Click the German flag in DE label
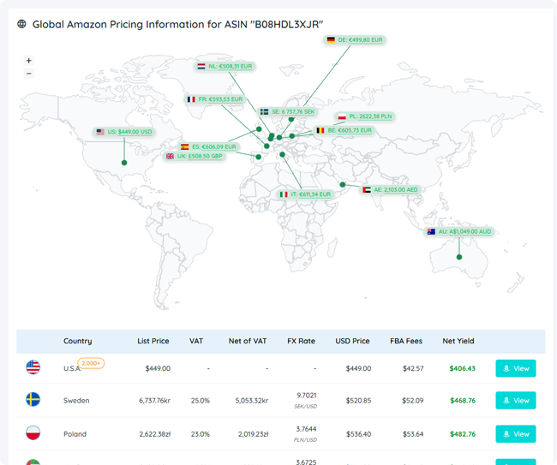Viewport: 557px width, 465px height. 331,39
